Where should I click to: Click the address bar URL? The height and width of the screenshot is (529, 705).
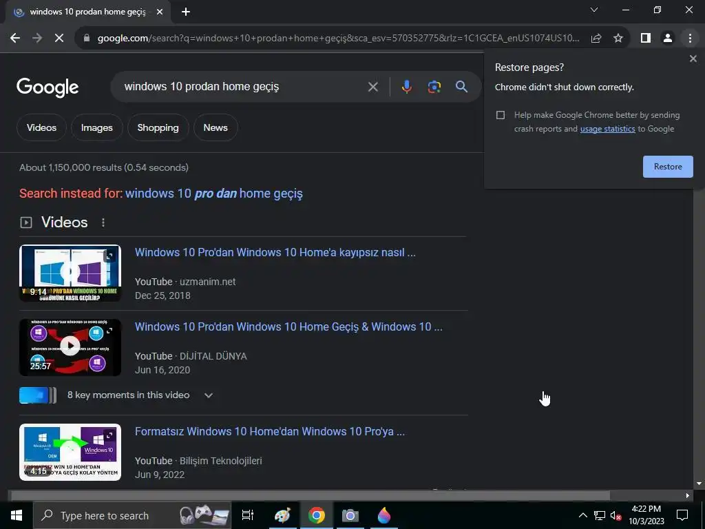point(338,39)
